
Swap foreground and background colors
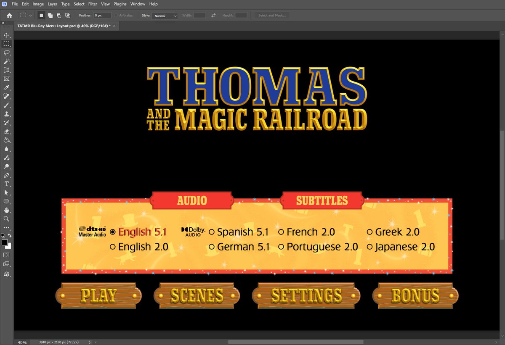point(10,236)
